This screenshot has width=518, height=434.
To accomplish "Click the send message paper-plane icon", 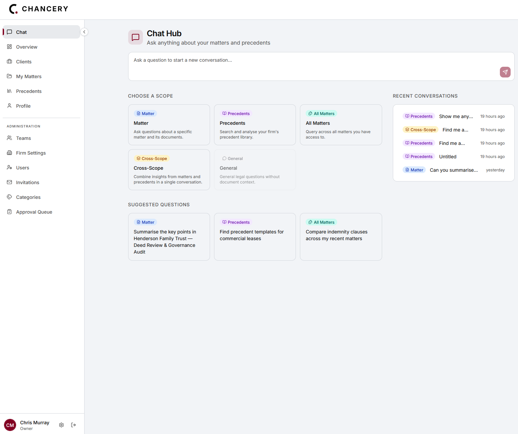I will click(505, 72).
